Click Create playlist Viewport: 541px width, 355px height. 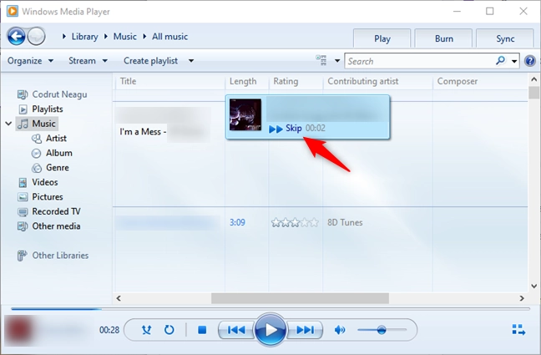[151, 61]
